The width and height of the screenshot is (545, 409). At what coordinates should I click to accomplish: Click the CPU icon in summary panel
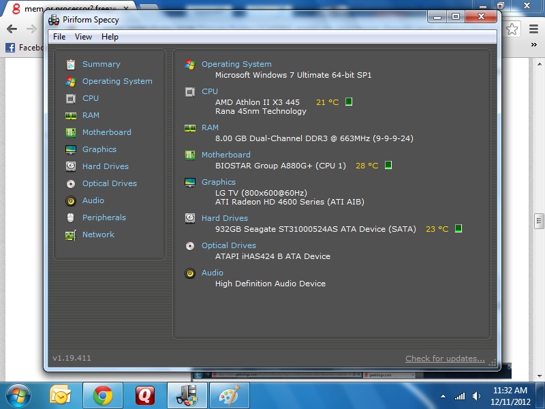(190, 92)
